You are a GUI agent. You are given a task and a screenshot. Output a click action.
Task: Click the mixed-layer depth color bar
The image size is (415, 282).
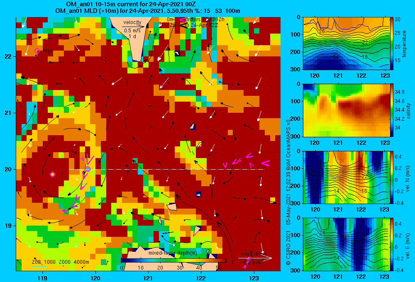point(173,260)
